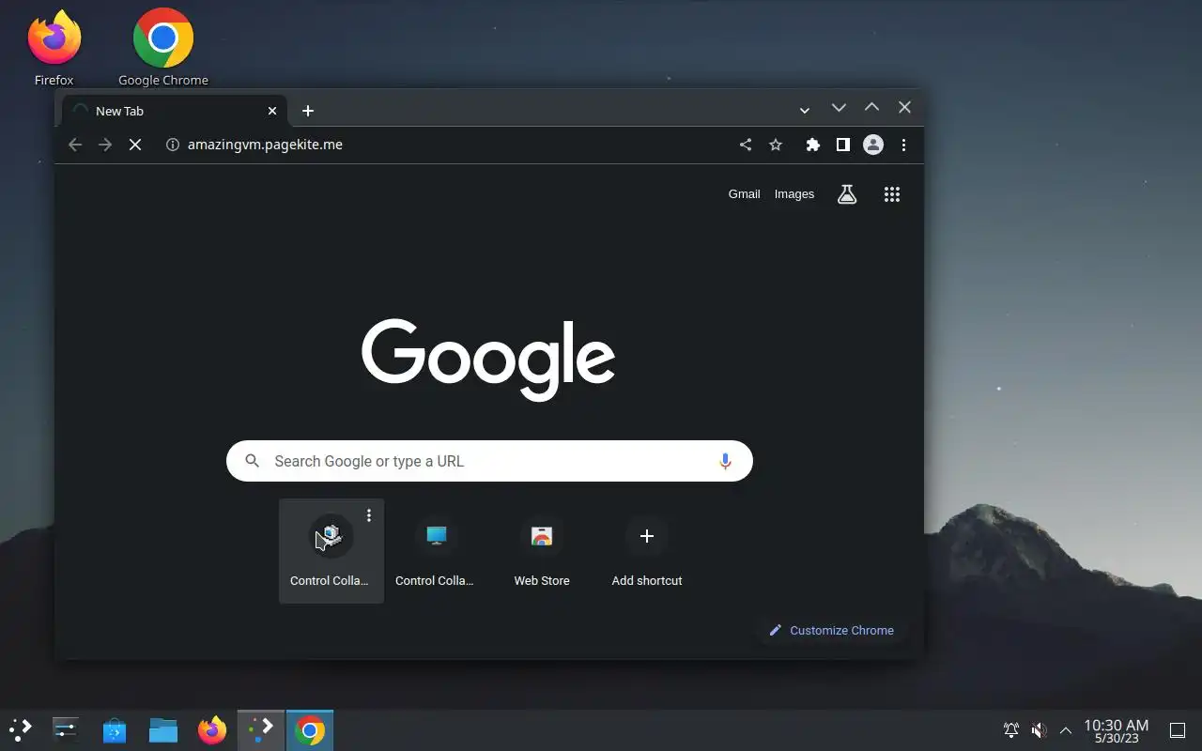The height and width of the screenshot is (751, 1202).
Task: Share this page icon
Action: (x=746, y=145)
